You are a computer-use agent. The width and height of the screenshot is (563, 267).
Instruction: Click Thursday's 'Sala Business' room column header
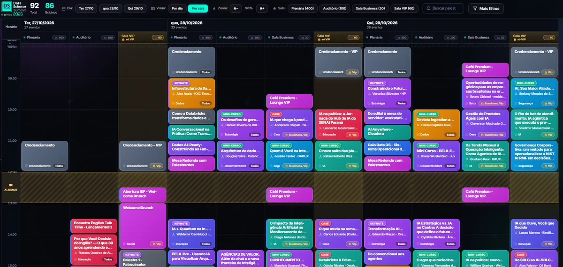485,38
